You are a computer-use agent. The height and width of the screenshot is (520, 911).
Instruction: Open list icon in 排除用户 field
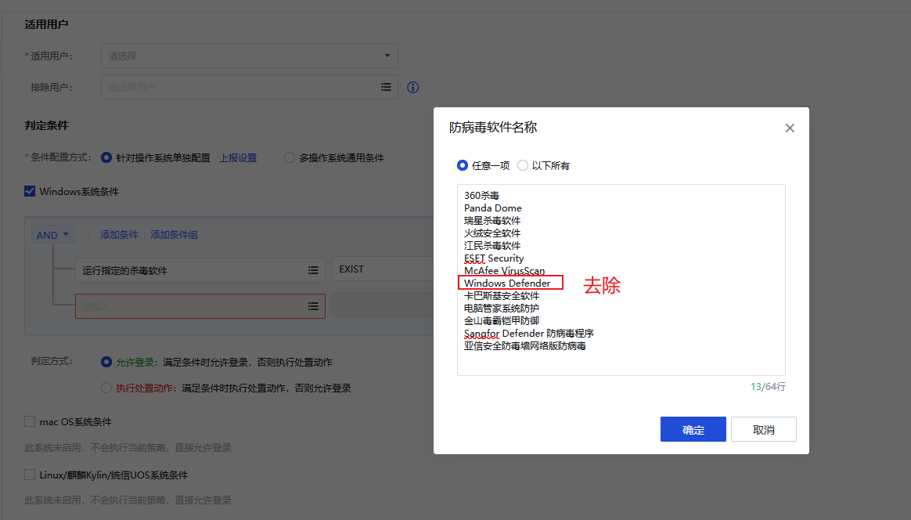click(x=386, y=88)
